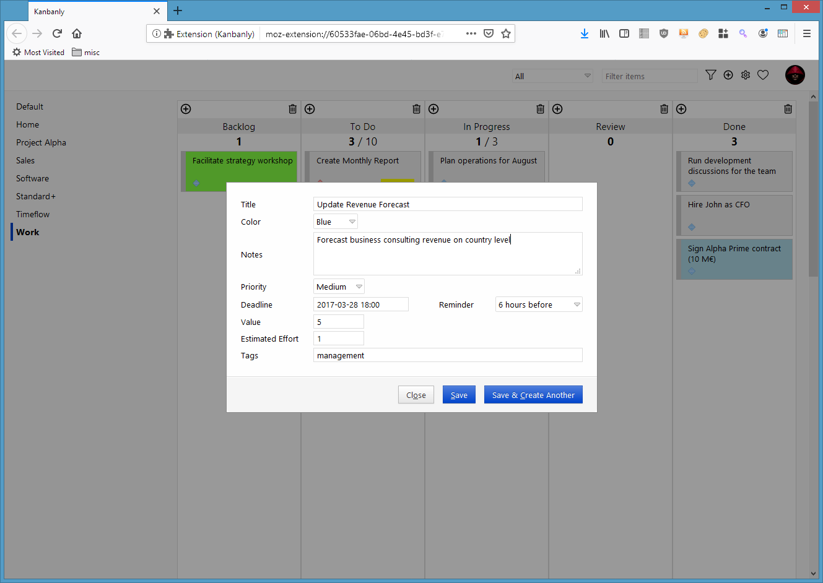Switch to the Sales board
823x583 pixels.
25,160
